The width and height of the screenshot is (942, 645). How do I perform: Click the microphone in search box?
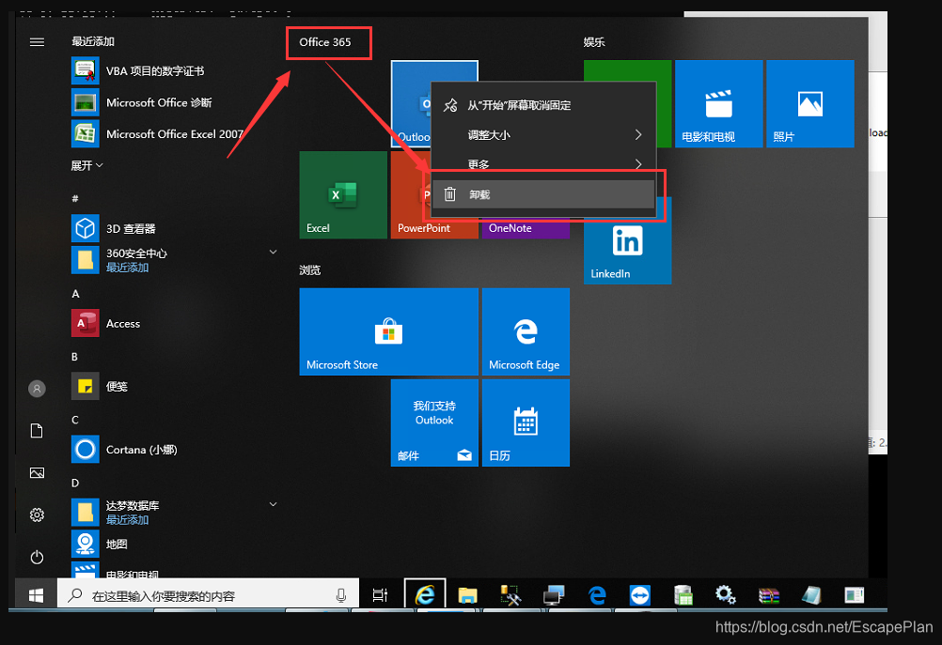340,595
